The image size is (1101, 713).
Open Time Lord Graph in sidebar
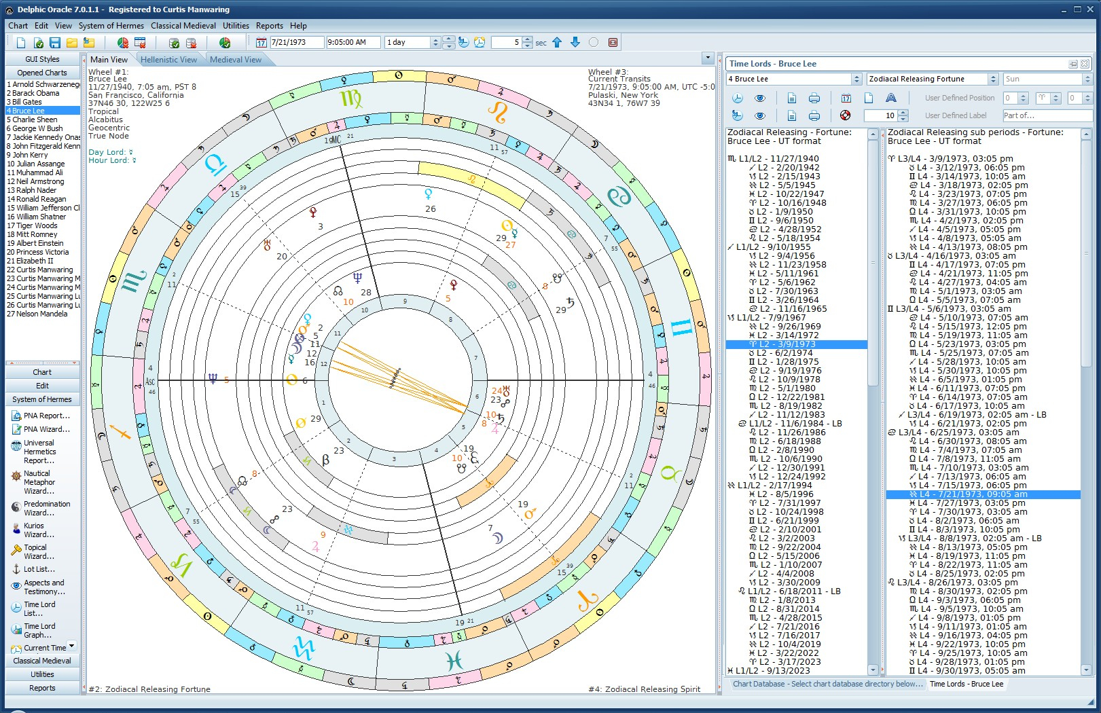[x=38, y=631]
